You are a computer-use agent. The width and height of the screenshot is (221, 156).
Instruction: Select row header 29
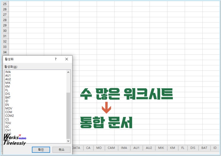coord(5,25)
